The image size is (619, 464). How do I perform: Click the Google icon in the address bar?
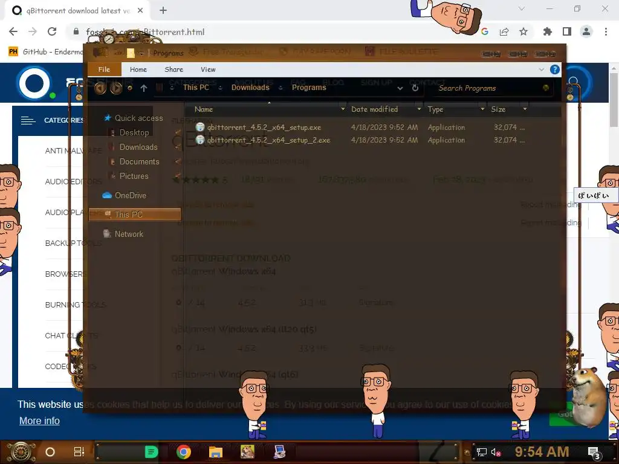coord(485,31)
